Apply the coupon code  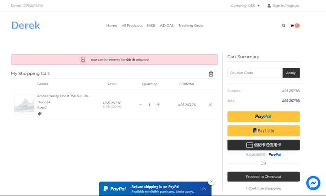pyautogui.click(x=291, y=73)
